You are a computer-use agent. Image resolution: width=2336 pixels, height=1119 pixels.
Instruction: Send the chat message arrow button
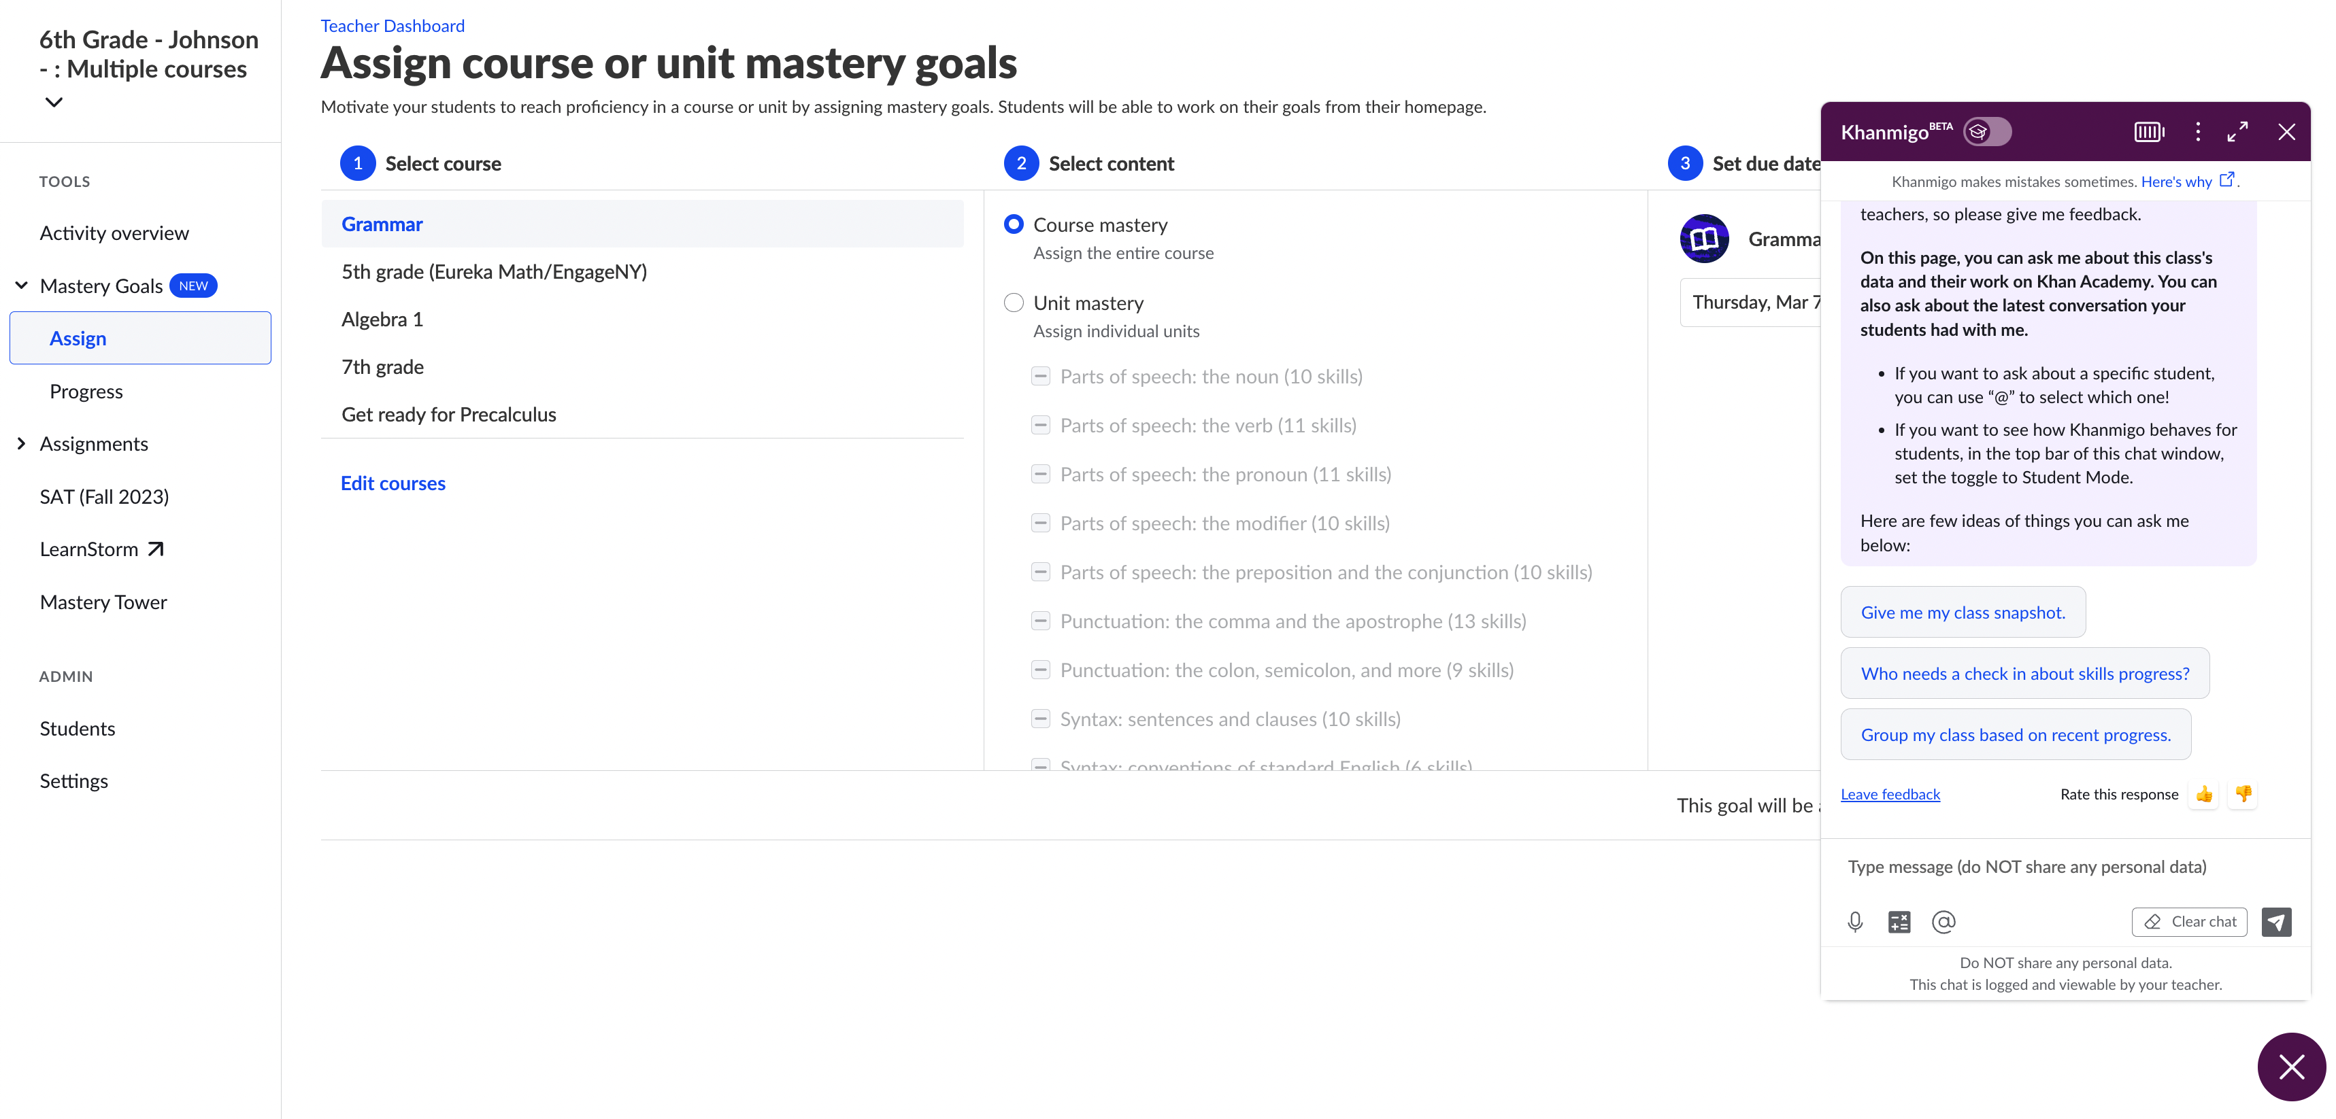[2276, 921]
